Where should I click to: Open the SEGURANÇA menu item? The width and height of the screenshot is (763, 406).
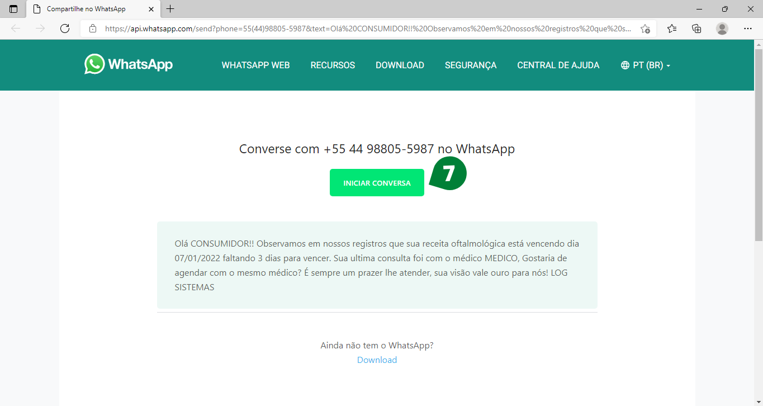pyautogui.click(x=471, y=65)
